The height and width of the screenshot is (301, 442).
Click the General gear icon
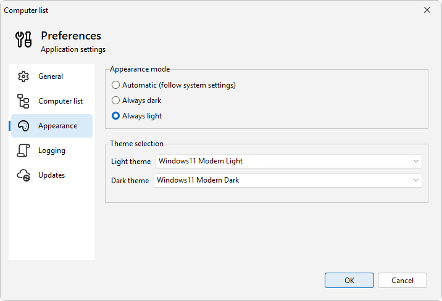click(x=23, y=76)
